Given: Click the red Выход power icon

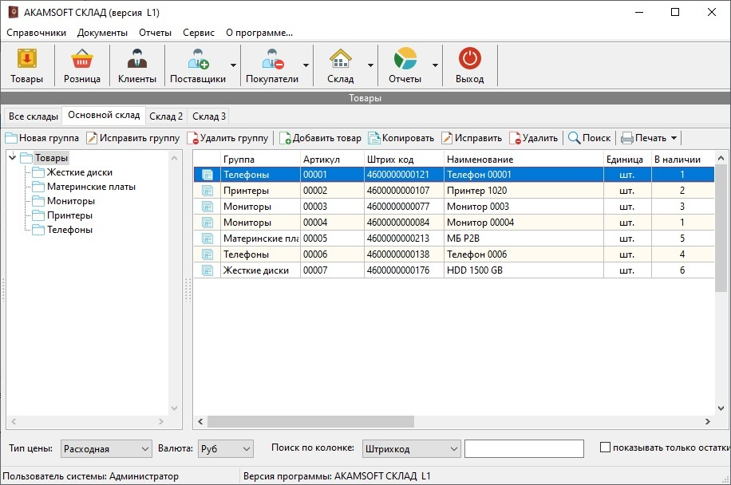Looking at the screenshot, I should (469, 65).
